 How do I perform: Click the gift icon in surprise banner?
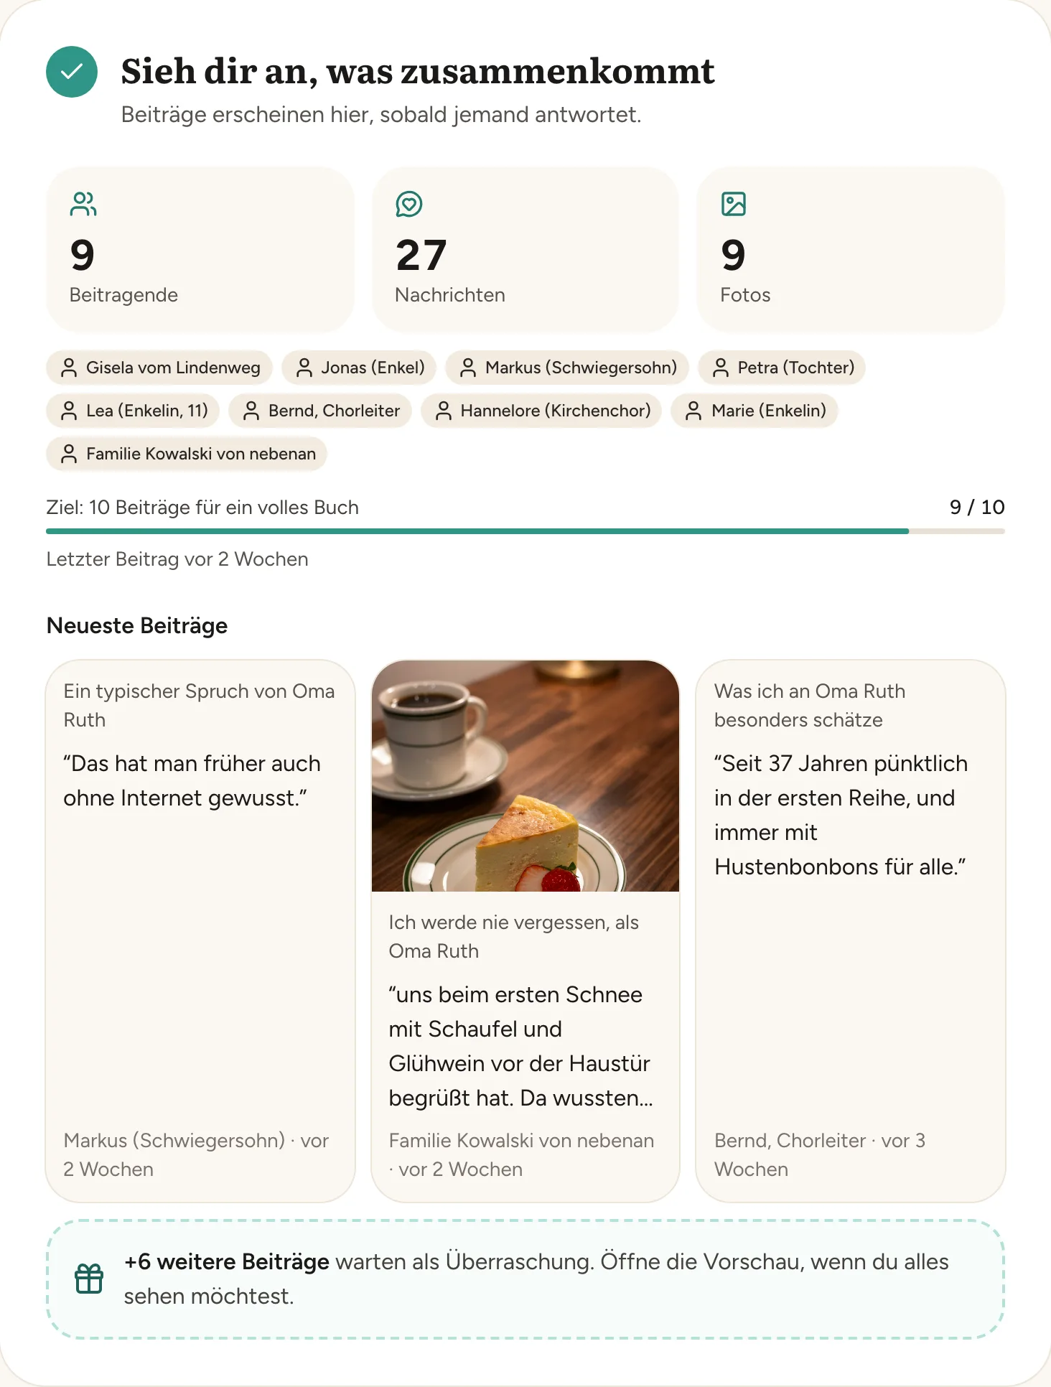click(x=89, y=1279)
